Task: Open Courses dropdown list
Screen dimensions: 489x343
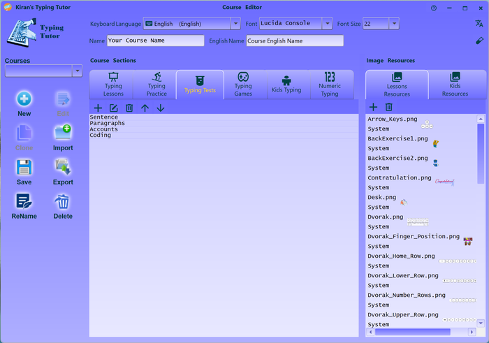Action: pyautogui.click(x=77, y=71)
